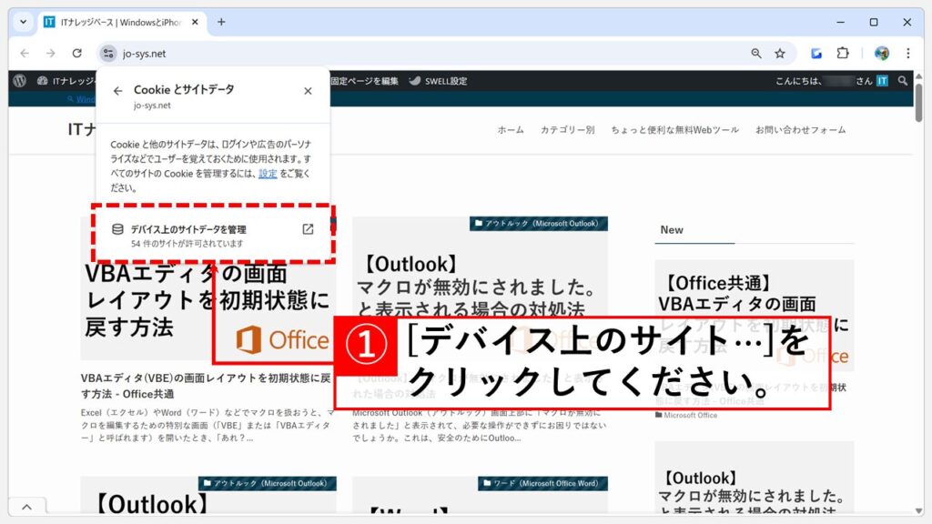
Task: Open the WordPress logo in admin bar
Action: 20,81
